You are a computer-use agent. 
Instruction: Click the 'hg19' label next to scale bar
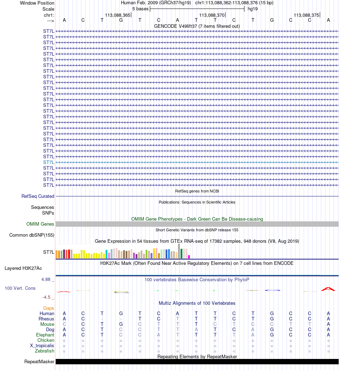tap(253, 9)
